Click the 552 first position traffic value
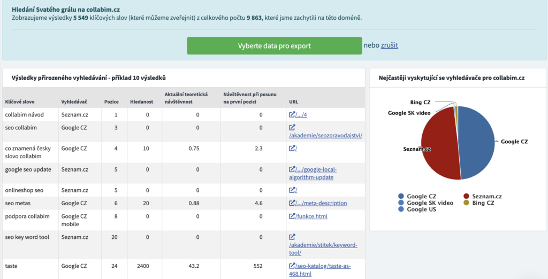Image resolution: width=548 pixels, height=279 pixels. pyautogui.click(x=258, y=266)
